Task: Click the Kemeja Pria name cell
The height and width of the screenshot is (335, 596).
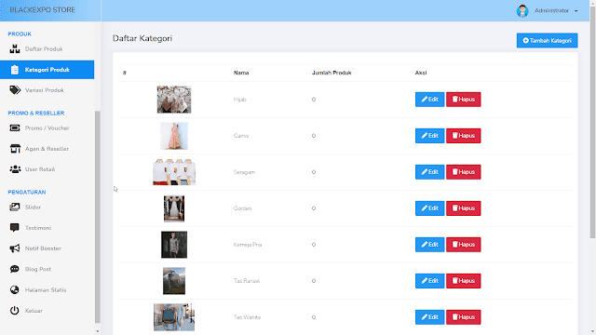Action: [x=248, y=245]
